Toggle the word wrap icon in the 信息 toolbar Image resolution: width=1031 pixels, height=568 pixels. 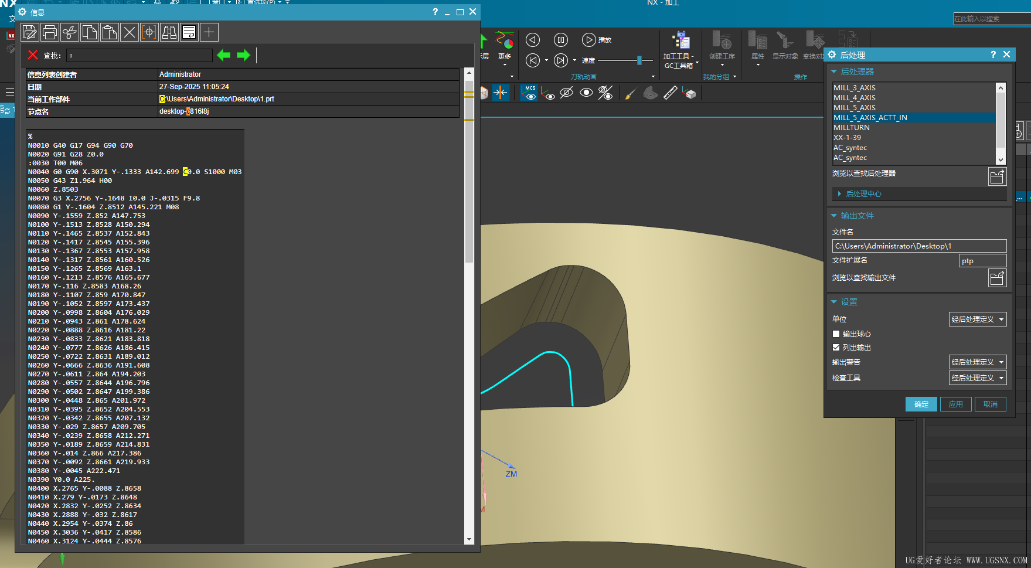pos(189,32)
